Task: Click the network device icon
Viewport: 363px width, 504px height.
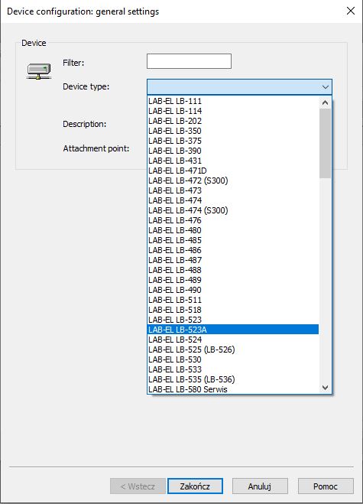Action: click(39, 71)
